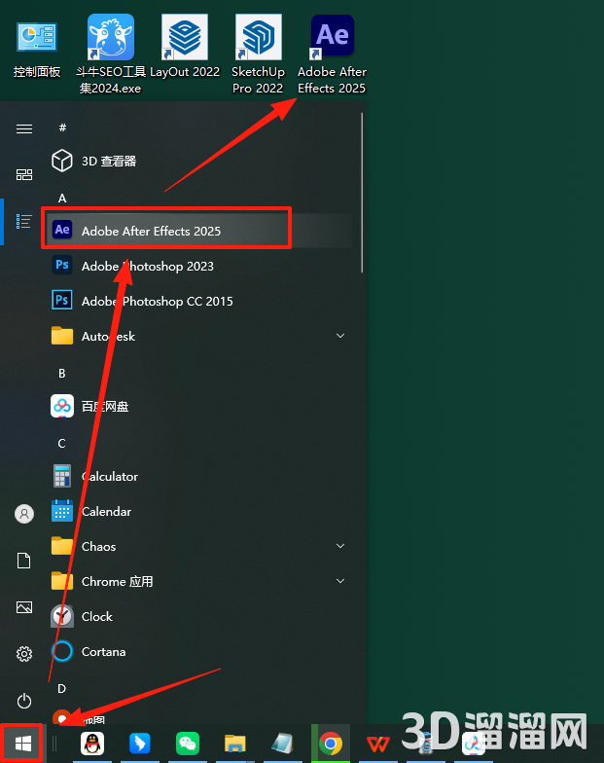Launch Adobe Photoshop 2023 from app list
This screenshot has width=604, height=763.
(199, 266)
